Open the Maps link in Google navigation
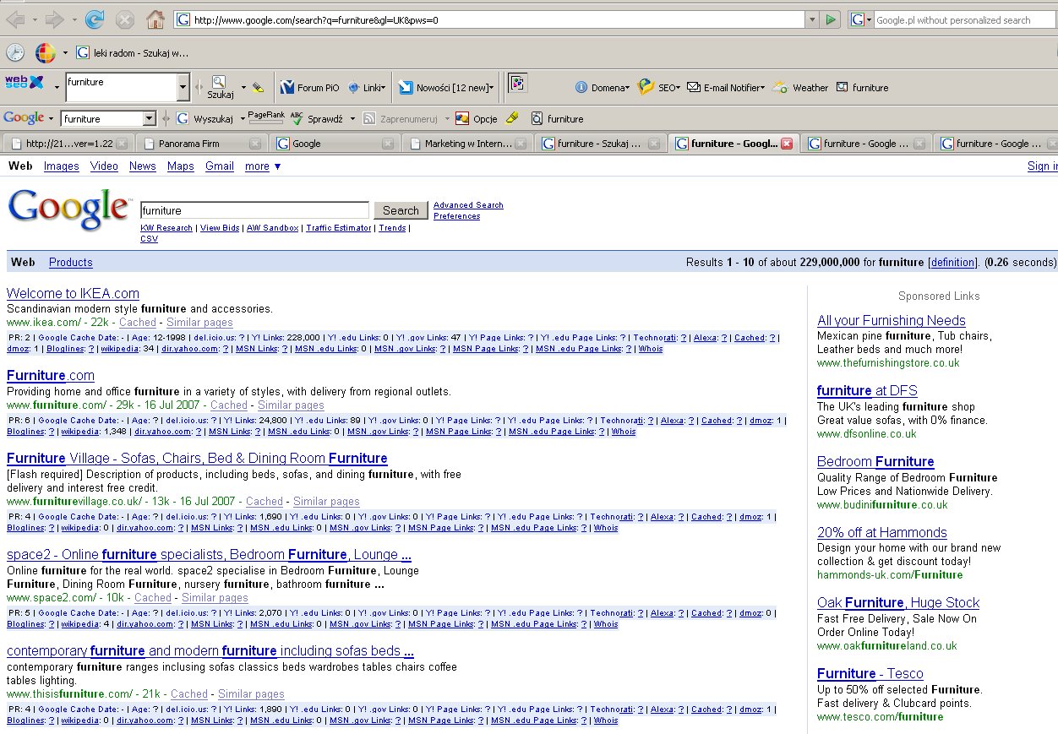The height and width of the screenshot is (734, 1058). (181, 166)
